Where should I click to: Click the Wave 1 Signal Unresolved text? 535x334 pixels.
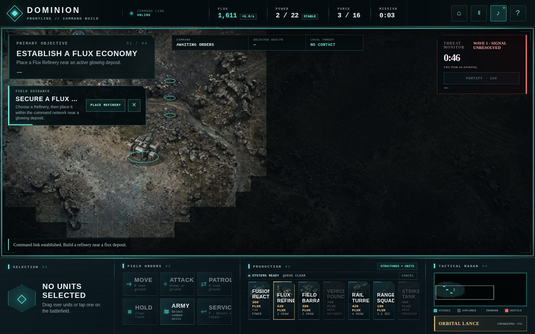(x=490, y=45)
